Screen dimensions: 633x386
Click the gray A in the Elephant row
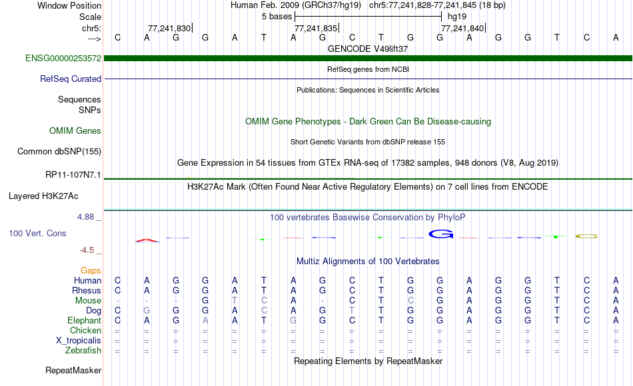pos(205,320)
